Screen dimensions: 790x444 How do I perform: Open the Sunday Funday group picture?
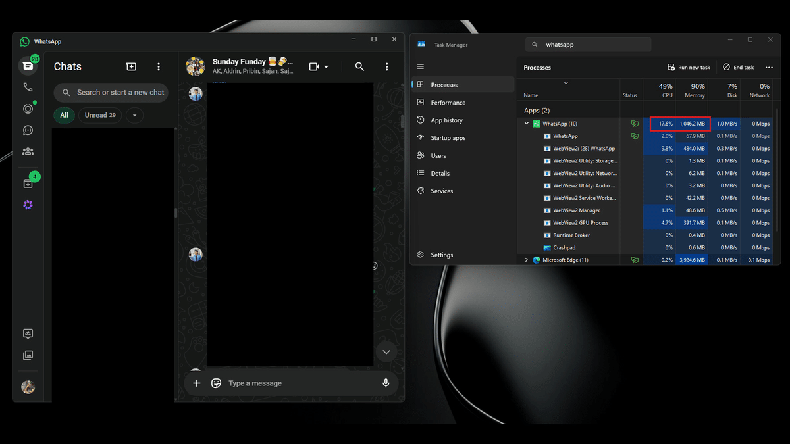pyautogui.click(x=196, y=66)
